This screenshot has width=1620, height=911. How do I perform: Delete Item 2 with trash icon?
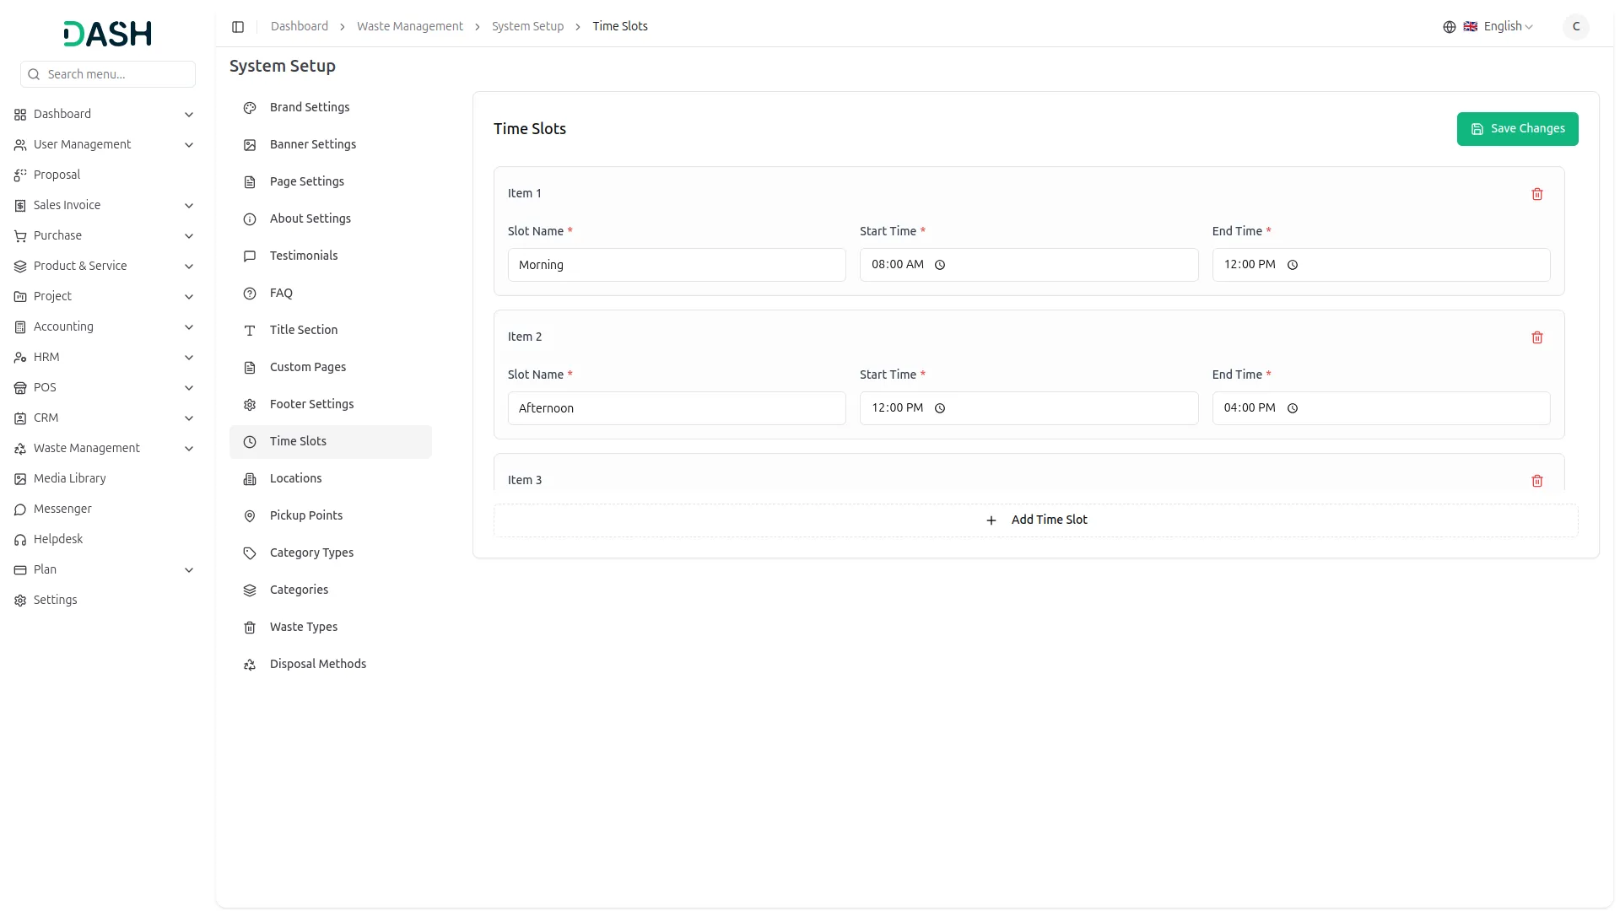pos(1536,337)
